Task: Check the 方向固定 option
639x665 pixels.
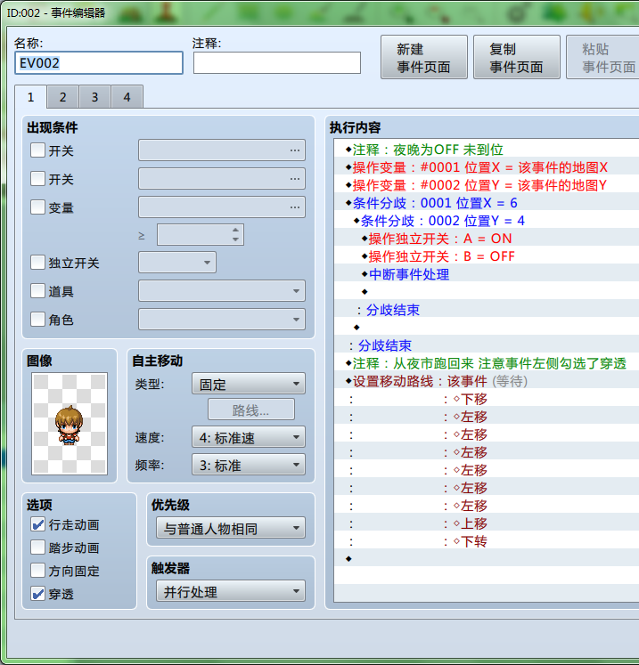Action: [x=37, y=571]
